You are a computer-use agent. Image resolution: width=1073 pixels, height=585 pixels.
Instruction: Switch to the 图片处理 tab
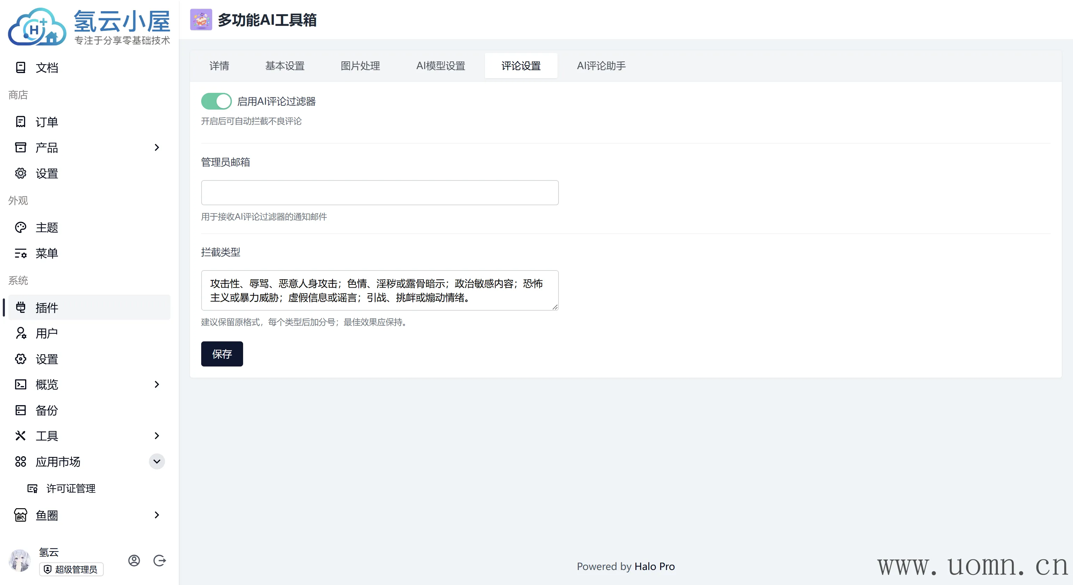[x=360, y=66]
